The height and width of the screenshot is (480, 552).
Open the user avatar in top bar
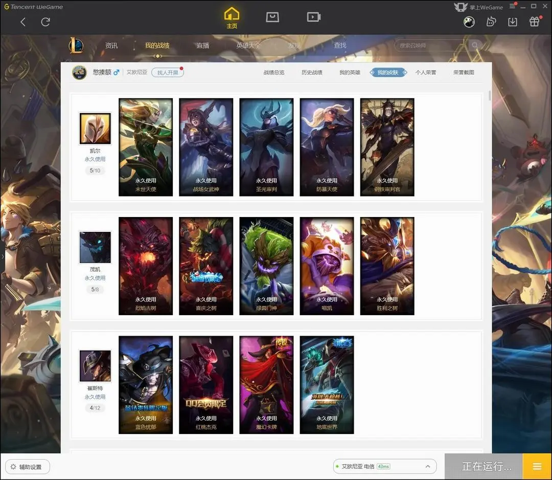tap(469, 22)
